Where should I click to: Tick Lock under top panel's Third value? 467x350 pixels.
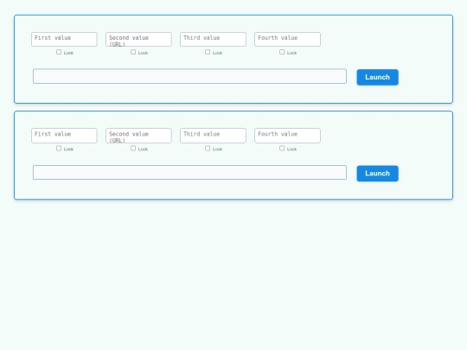pyautogui.click(x=208, y=52)
